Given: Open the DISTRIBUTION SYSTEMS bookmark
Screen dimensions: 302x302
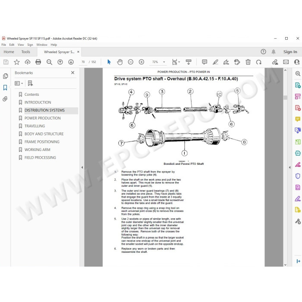Looking at the screenshot, I should [44, 110].
